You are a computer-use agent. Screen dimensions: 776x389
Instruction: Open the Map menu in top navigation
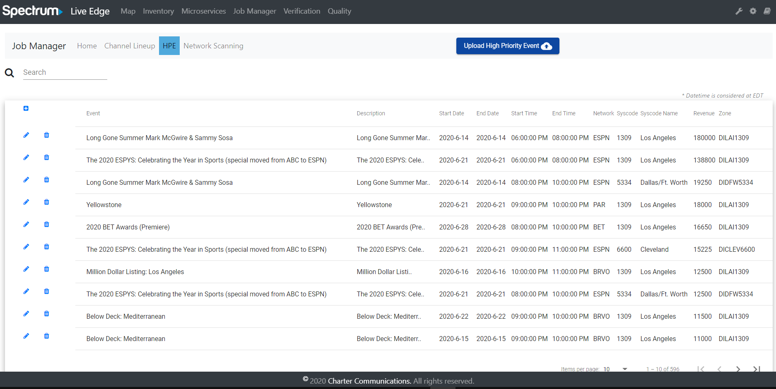click(x=128, y=11)
